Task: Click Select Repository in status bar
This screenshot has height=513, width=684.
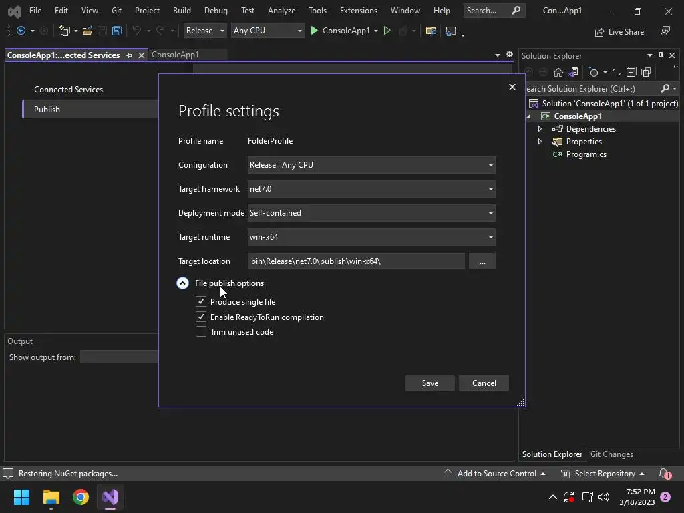Action: (x=603, y=474)
